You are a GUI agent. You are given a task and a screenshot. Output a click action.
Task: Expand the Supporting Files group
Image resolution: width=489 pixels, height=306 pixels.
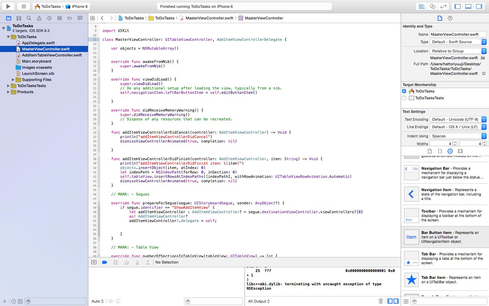[x=13, y=80]
